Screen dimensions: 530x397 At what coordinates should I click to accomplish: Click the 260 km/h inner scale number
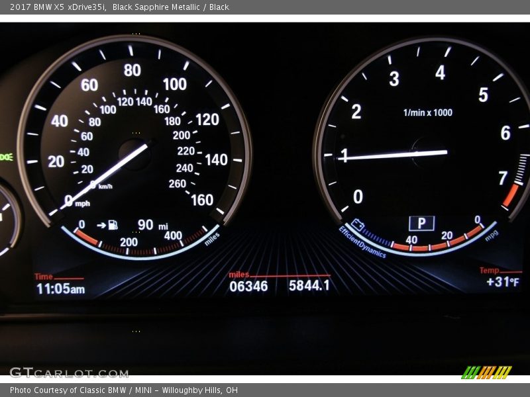(178, 184)
